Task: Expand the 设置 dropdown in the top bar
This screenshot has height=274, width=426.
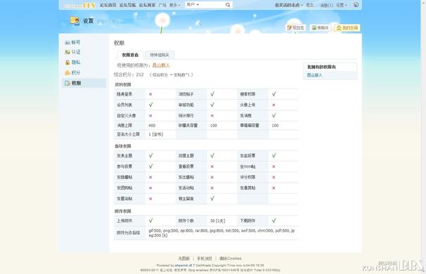Action: 341,5
